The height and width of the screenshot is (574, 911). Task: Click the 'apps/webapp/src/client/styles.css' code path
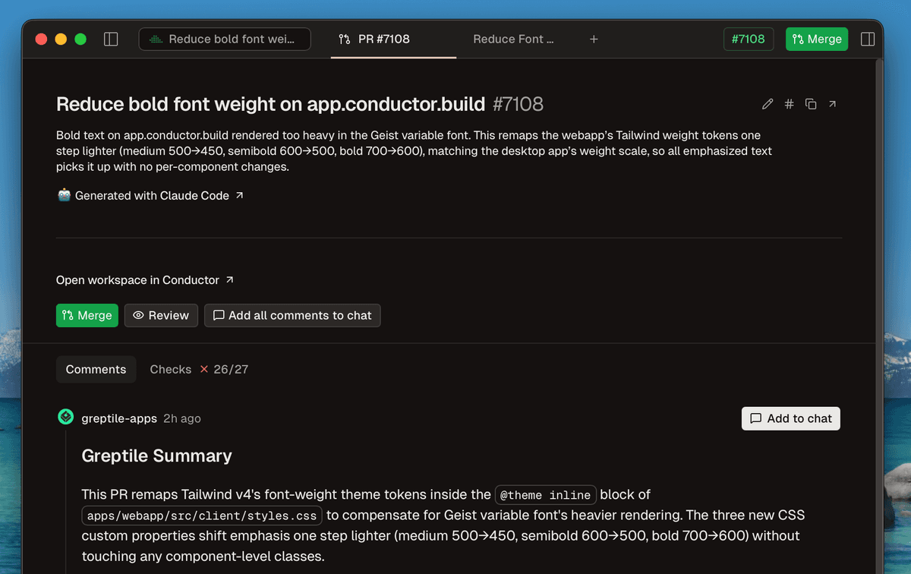pyautogui.click(x=201, y=516)
